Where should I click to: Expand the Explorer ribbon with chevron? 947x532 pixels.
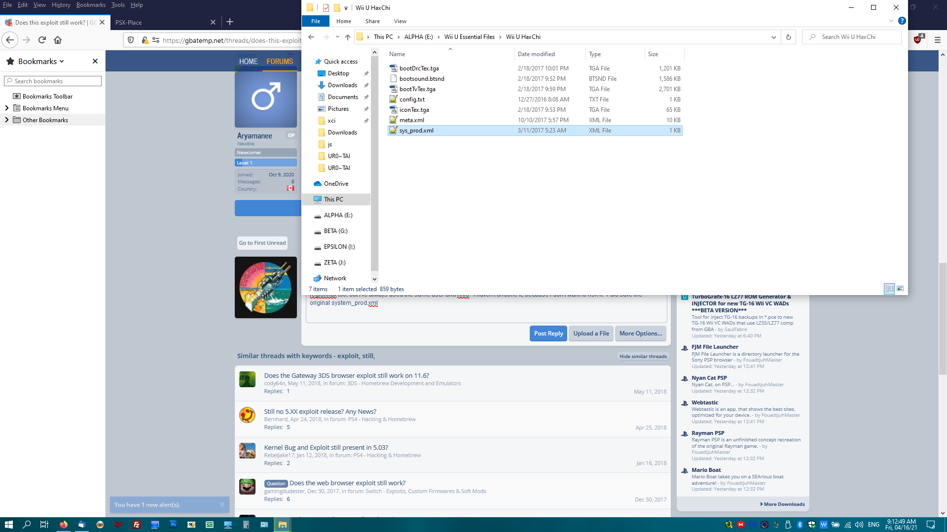tap(891, 21)
